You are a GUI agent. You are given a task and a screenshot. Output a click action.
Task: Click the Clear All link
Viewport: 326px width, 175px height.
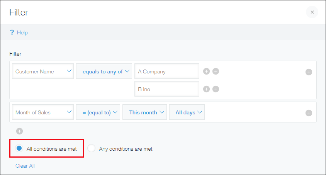pyautogui.click(x=25, y=166)
